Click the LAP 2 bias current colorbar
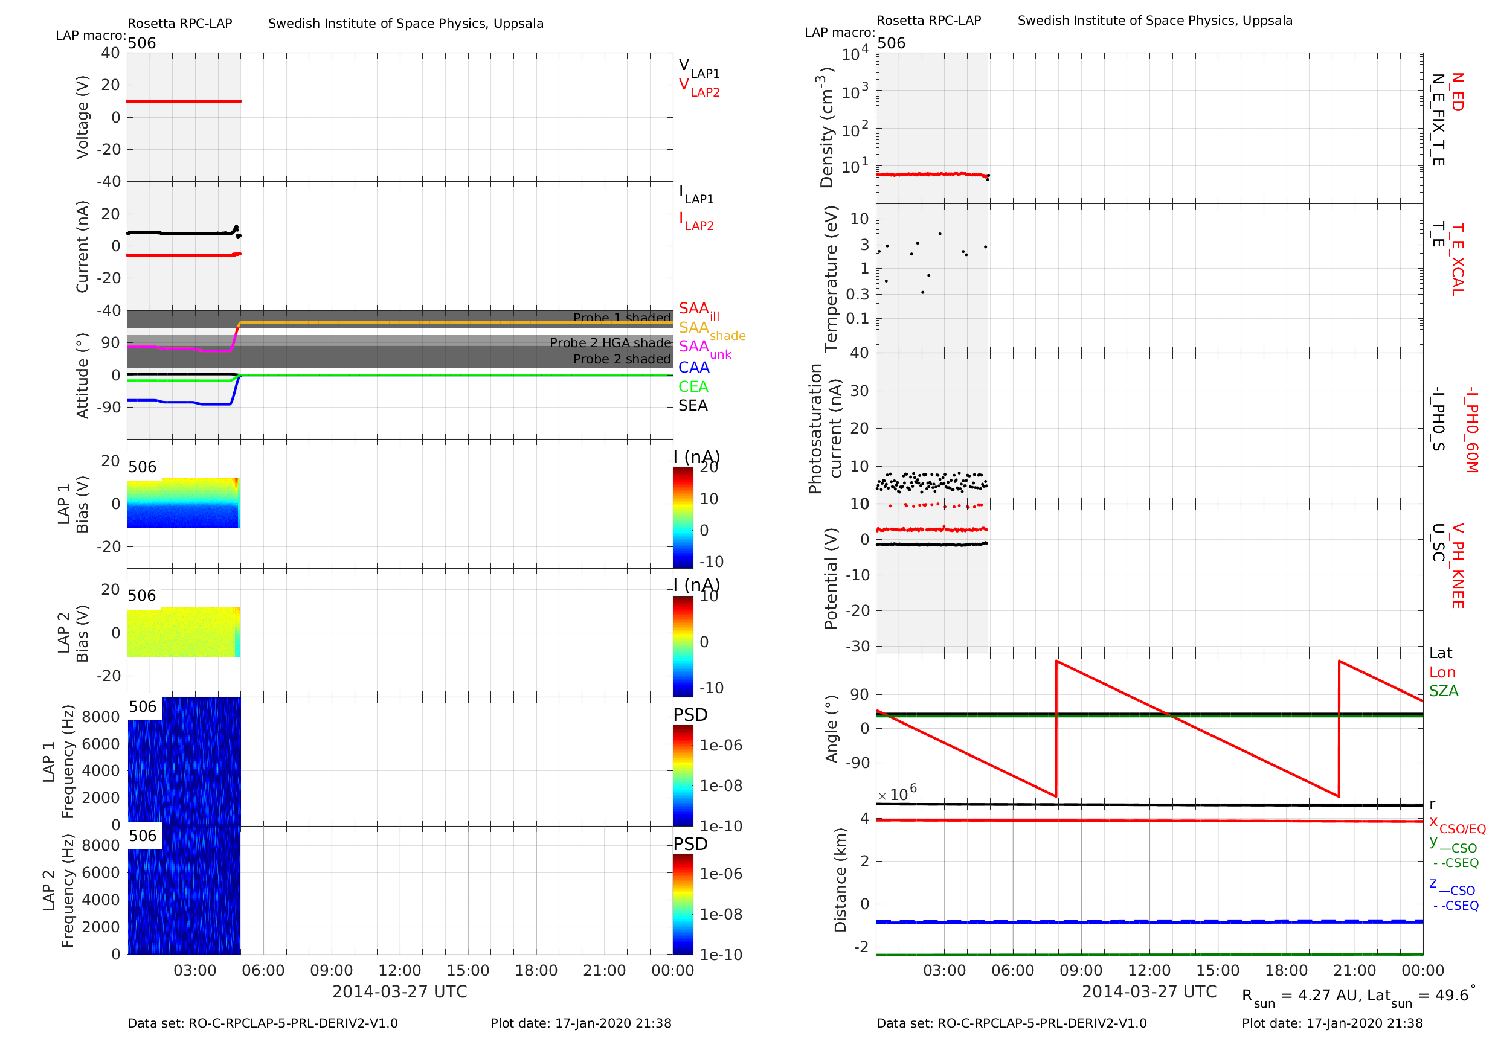This screenshot has height=1059, width=1498. 683,646
